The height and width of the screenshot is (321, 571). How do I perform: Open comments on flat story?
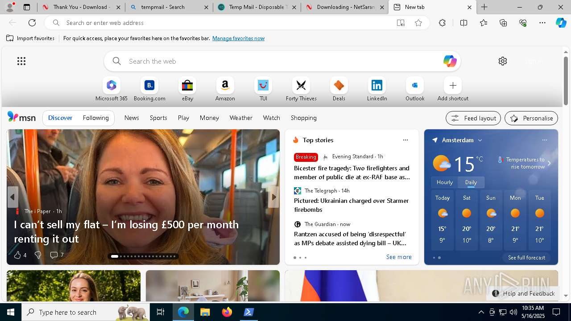[x=57, y=255]
